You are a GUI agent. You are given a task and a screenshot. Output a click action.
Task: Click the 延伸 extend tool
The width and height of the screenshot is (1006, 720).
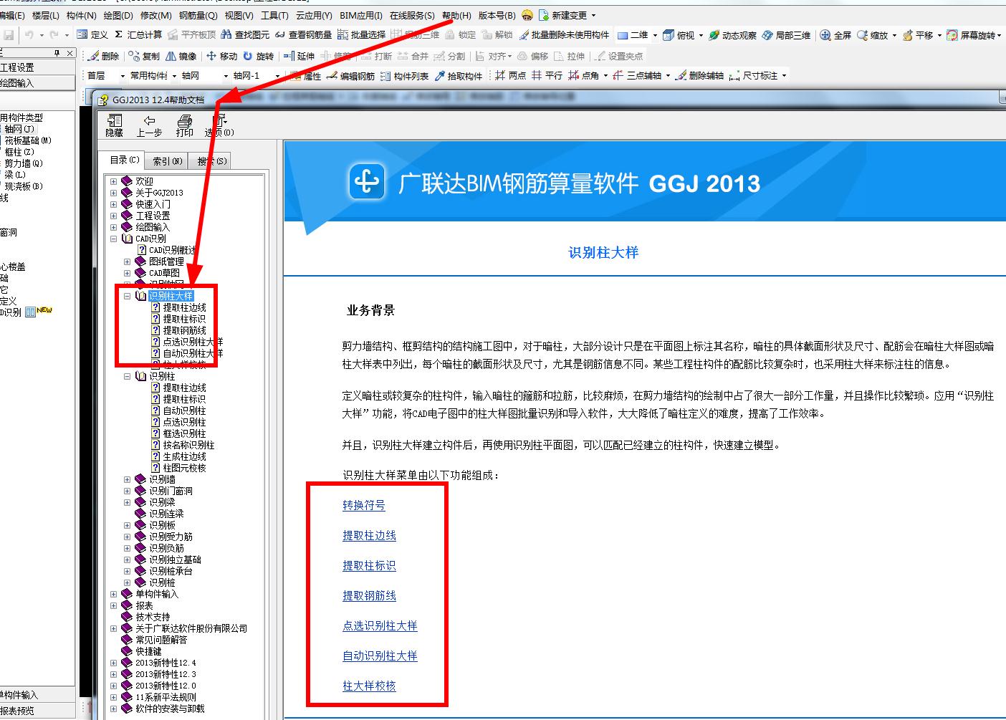tap(299, 56)
